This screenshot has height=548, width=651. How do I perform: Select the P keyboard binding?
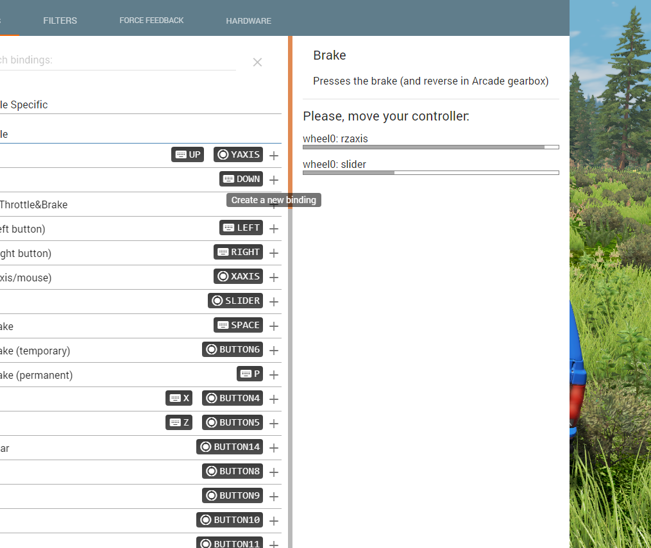click(x=250, y=374)
